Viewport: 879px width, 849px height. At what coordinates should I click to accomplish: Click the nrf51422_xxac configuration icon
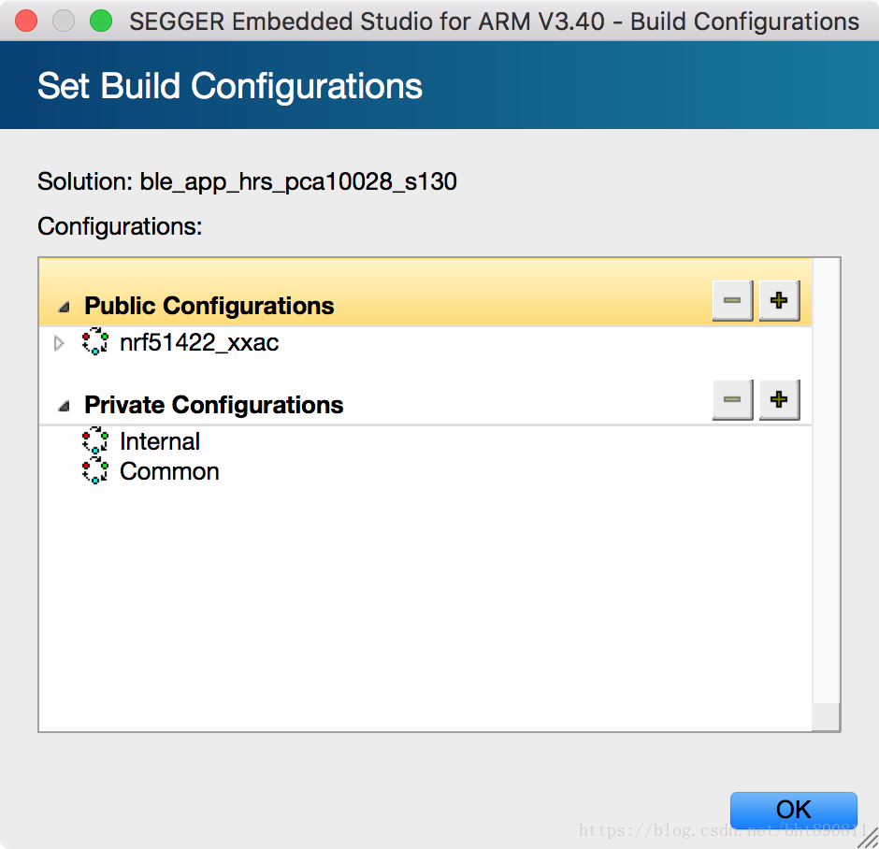coord(95,341)
